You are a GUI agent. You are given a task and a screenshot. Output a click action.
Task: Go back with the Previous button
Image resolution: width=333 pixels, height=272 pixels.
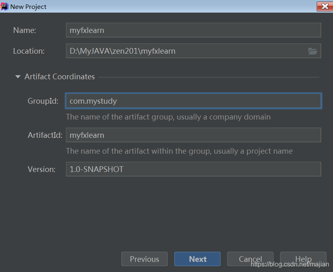coord(145,259)
